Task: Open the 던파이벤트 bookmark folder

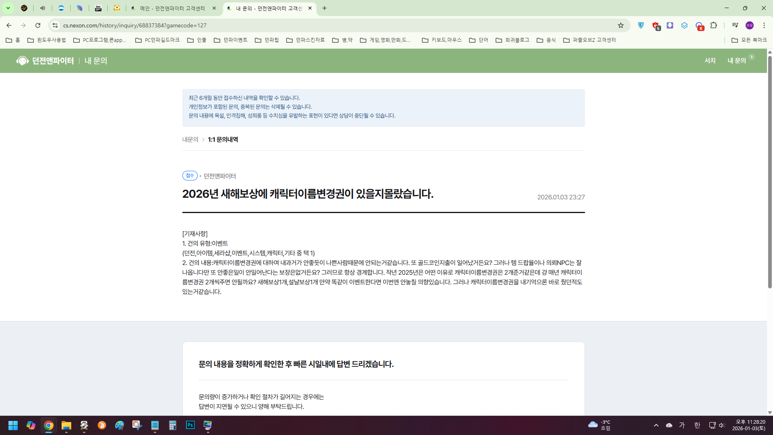Action: click(231, 40)
